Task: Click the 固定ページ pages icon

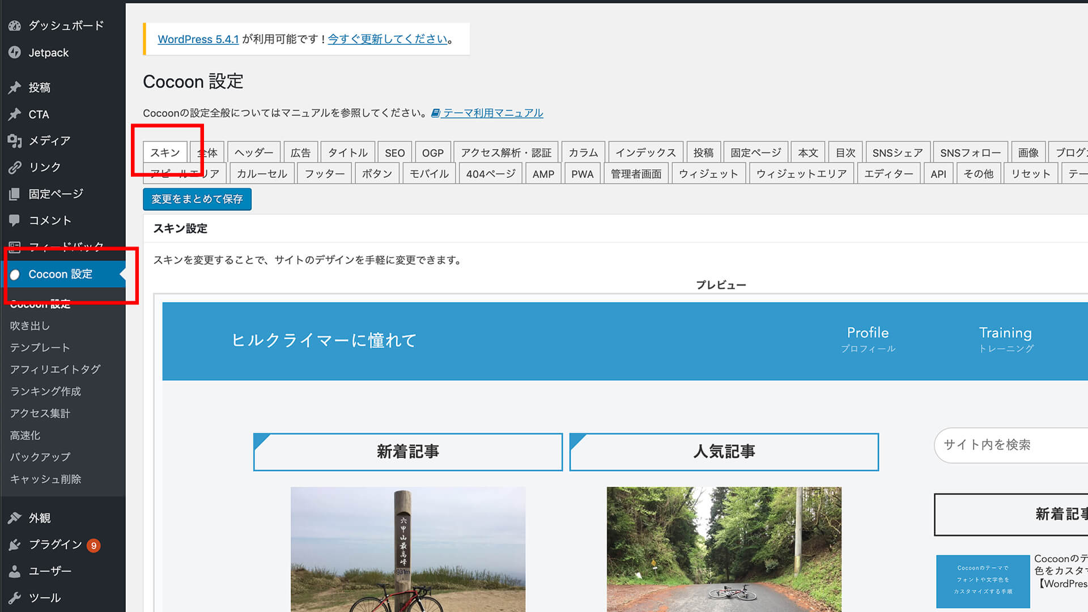Action: coord(15,194)
